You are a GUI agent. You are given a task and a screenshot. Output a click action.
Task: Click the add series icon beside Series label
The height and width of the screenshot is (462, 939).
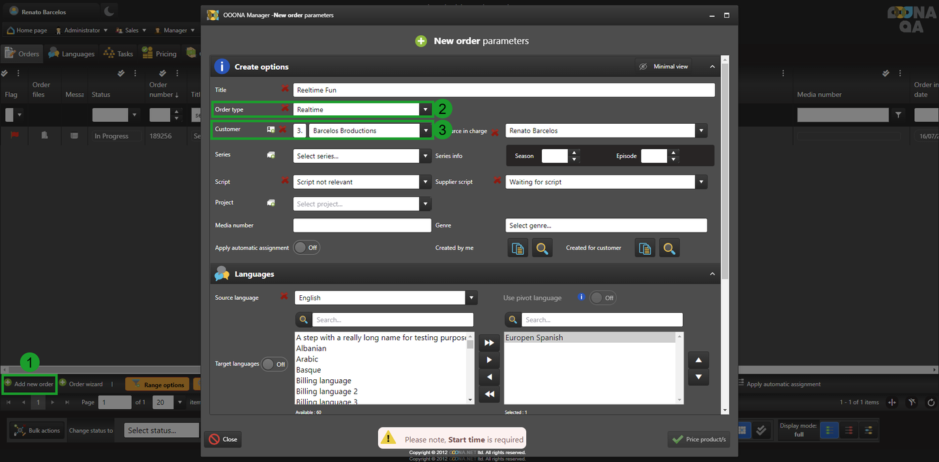click(271, 155)
